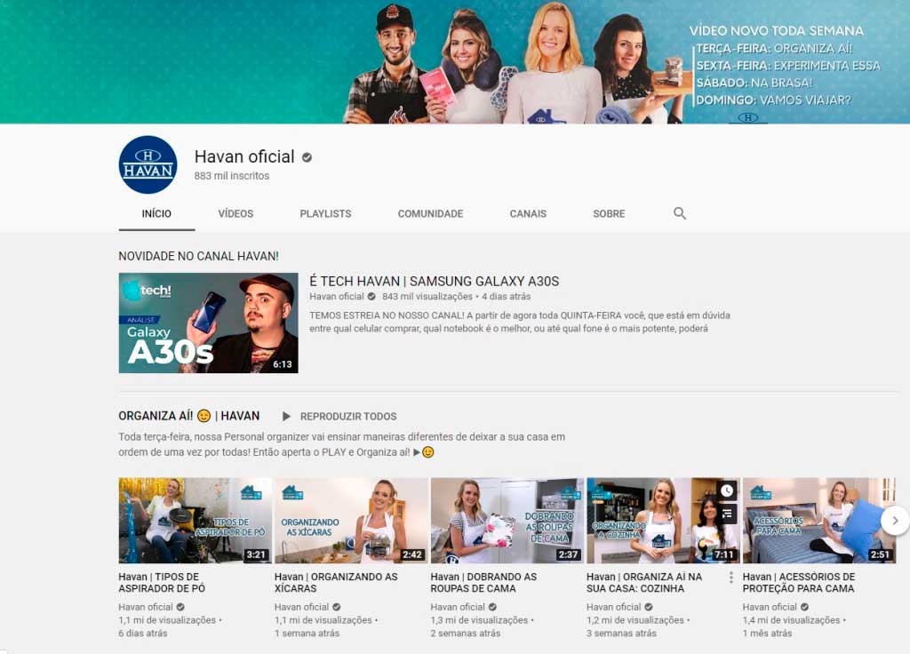Screen dimensions: 910x654
Task: Open the Organiza Aí! | Havan playlist heading
Action: 188,416
